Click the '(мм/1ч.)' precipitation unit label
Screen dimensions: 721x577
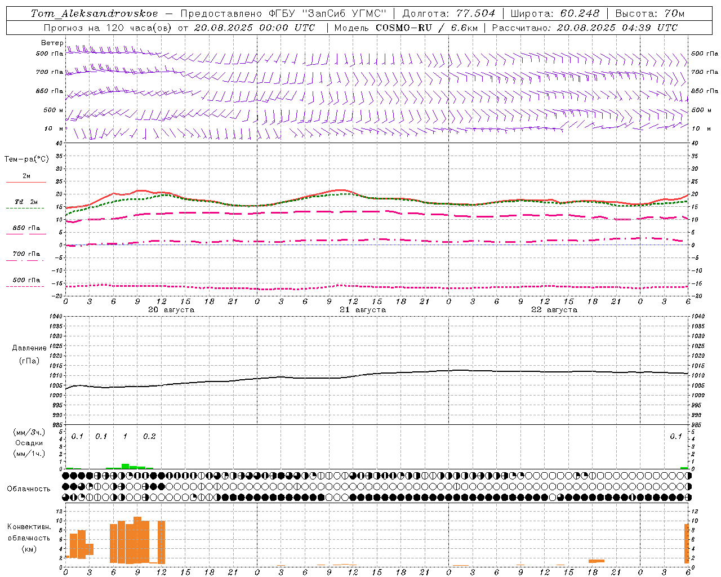[x=29, y=454]
